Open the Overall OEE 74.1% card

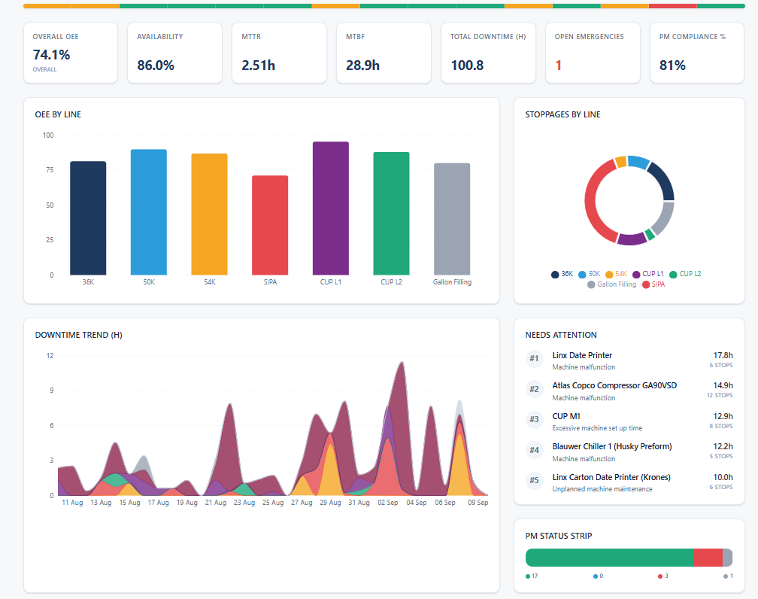click(x=71, y=53)
